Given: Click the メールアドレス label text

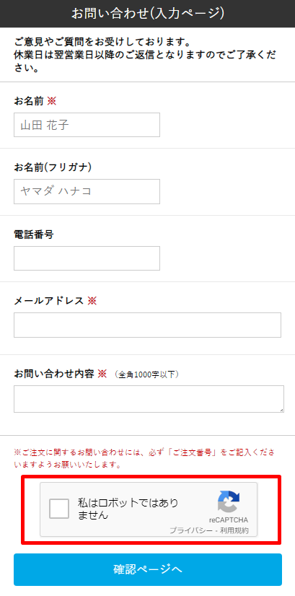Looking at the screenshot, I should point(48,301).
